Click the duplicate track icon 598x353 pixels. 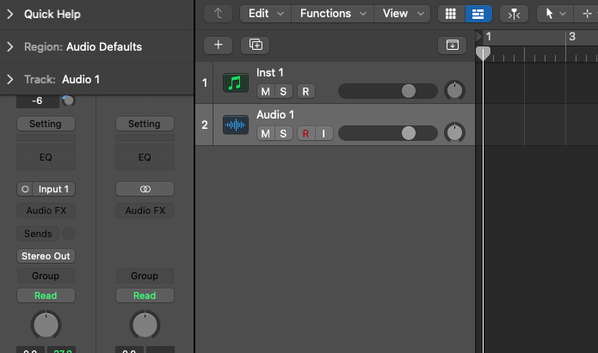pyautogui.click(x=256, y=46)
